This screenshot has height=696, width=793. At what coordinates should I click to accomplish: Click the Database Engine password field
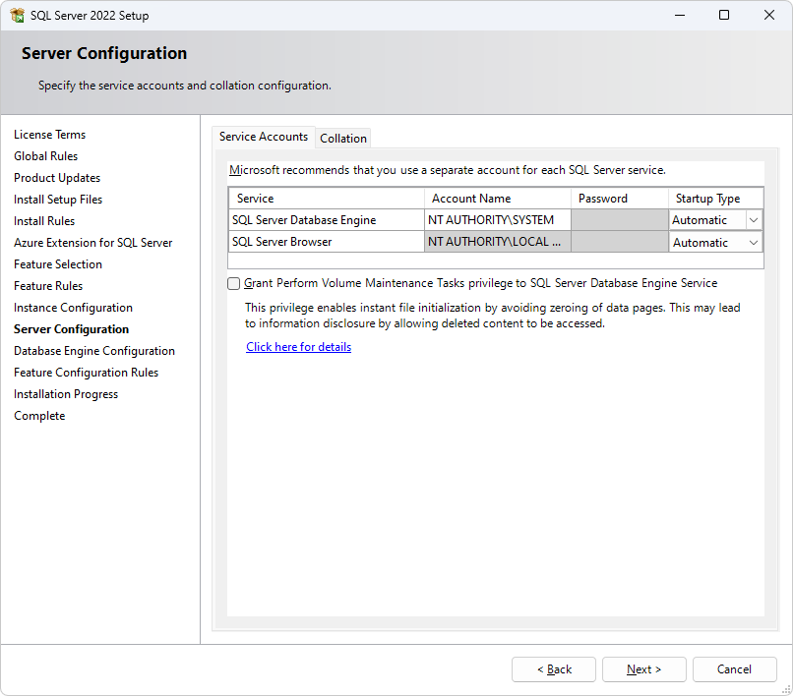tap(620, 220)
